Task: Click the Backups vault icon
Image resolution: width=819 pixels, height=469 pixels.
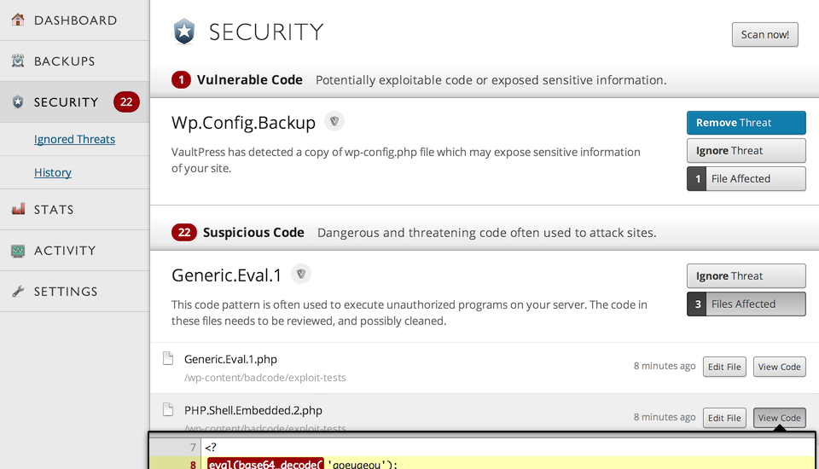Action: (18, 61)
